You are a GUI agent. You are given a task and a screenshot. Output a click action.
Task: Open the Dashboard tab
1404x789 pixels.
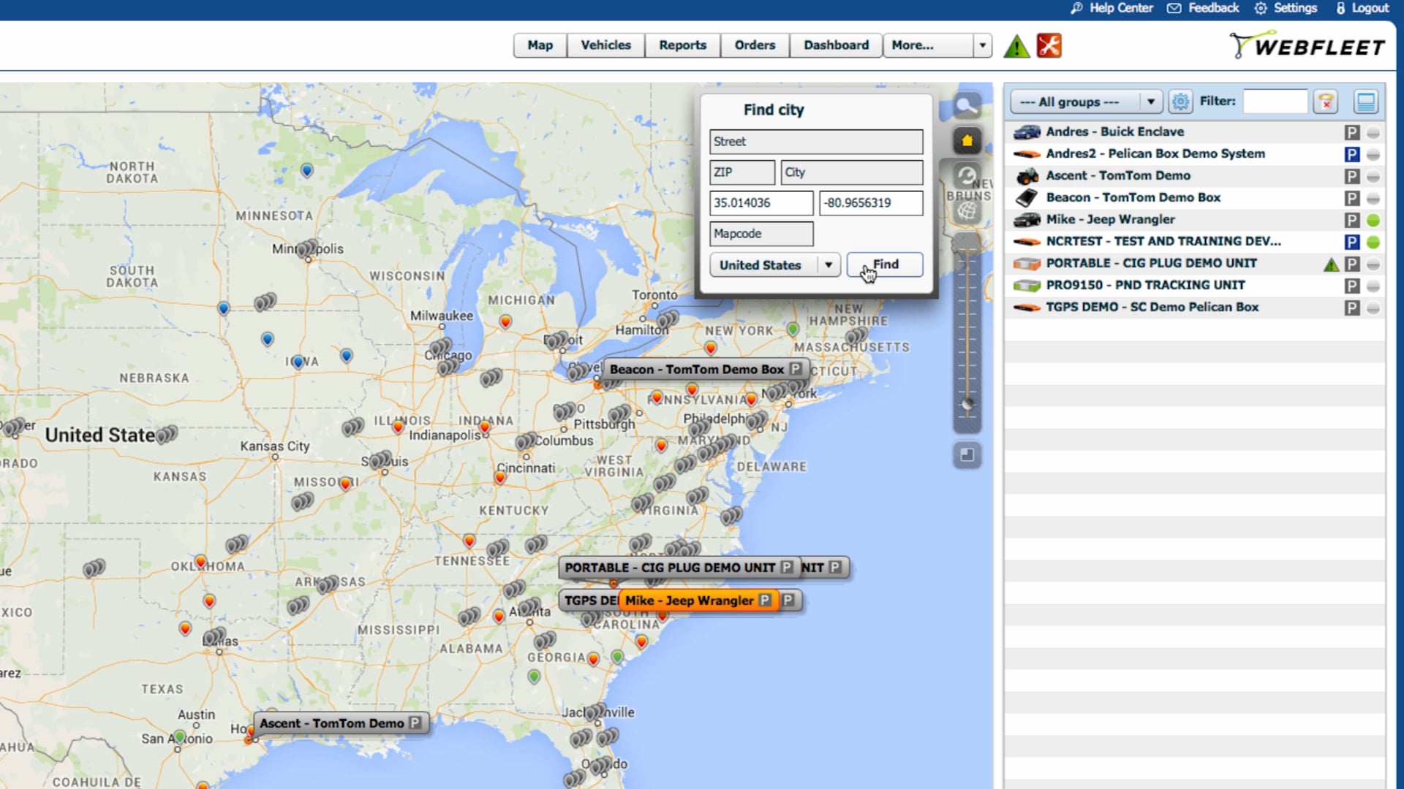(x=837, y=45)
